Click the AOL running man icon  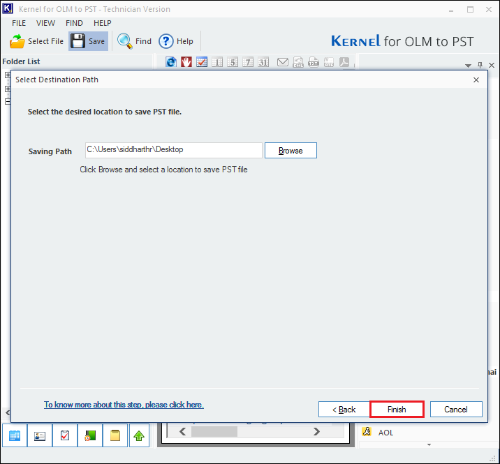tap(367, 432)
